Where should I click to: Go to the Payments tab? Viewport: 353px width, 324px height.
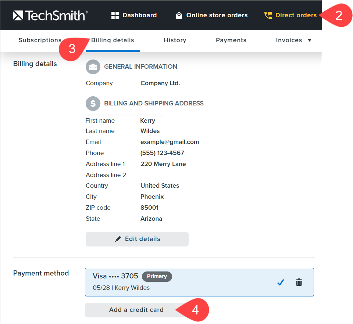[231, 40]
